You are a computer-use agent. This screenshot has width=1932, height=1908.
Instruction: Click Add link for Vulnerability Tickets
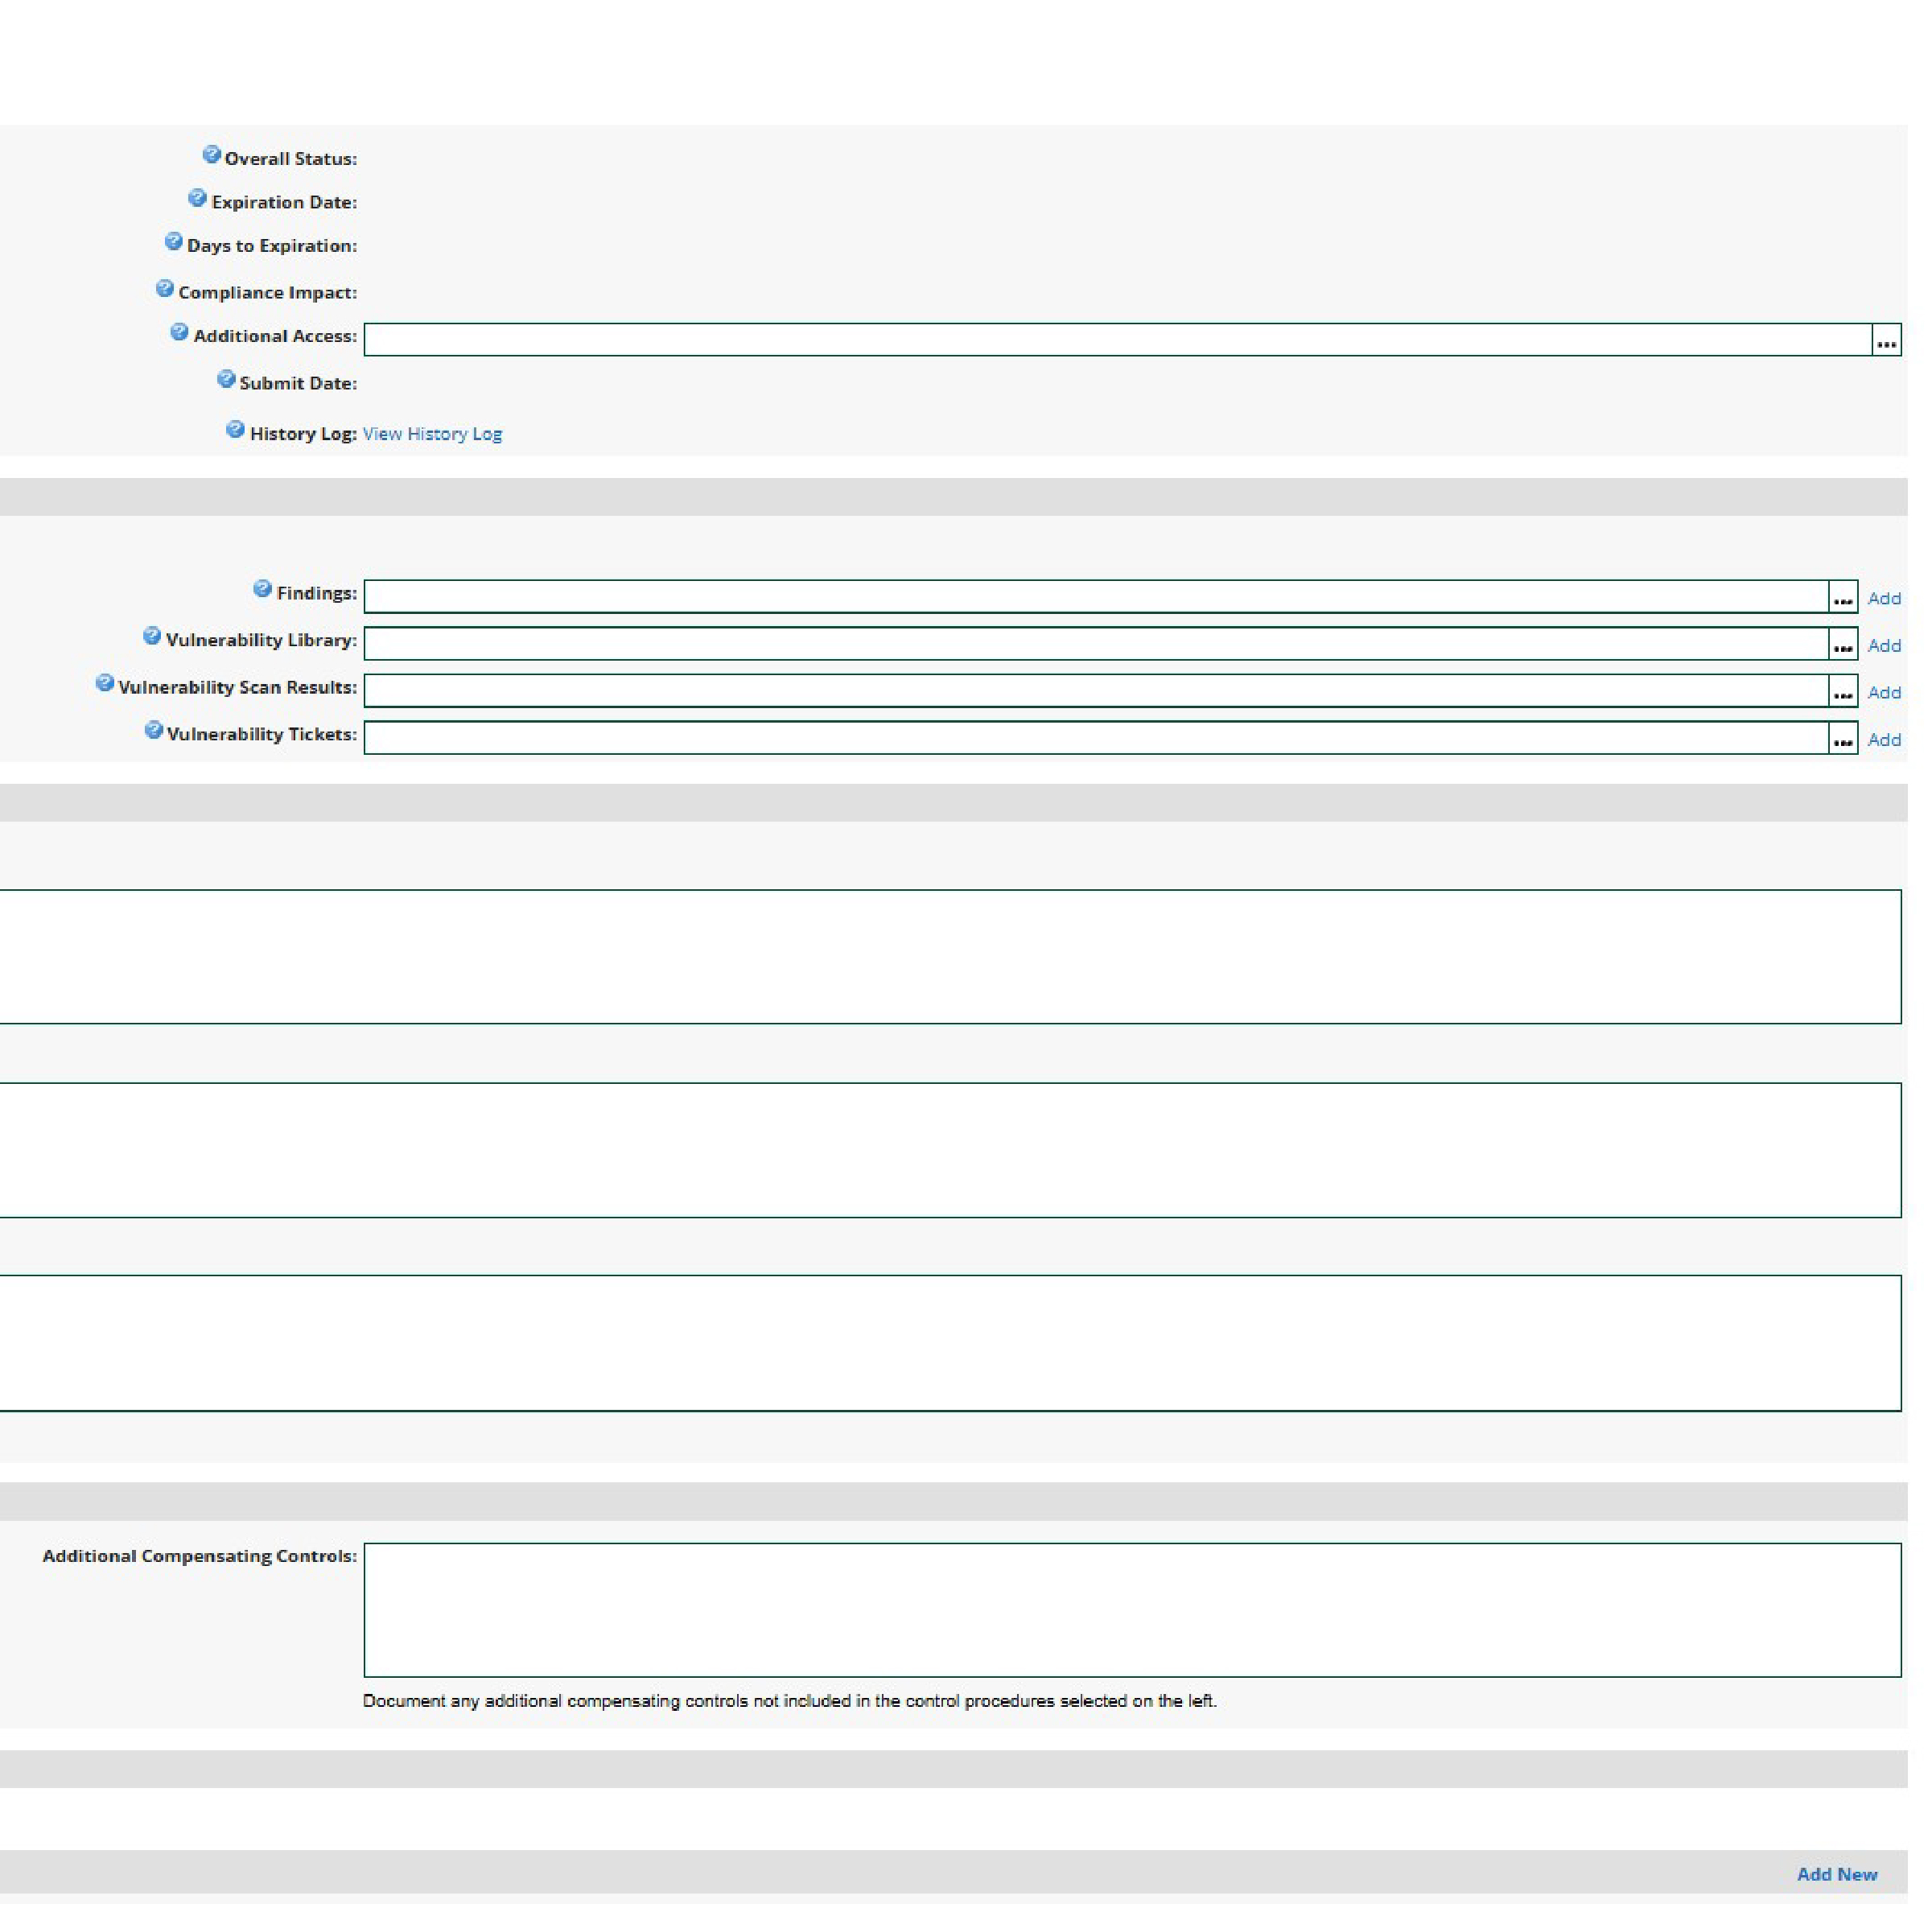pyautogui.click(x=1884, y=739)
